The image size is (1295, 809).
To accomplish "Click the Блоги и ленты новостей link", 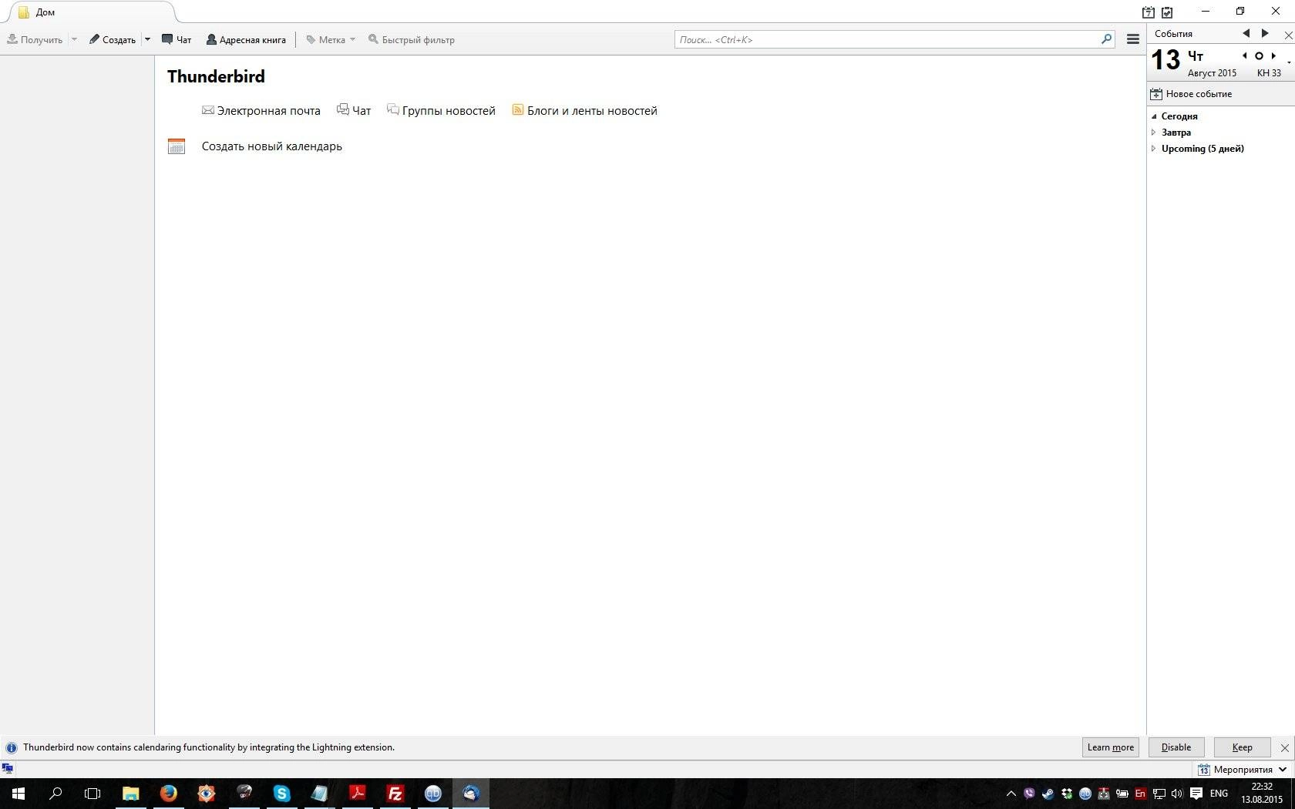I will (x=585, y=111).
